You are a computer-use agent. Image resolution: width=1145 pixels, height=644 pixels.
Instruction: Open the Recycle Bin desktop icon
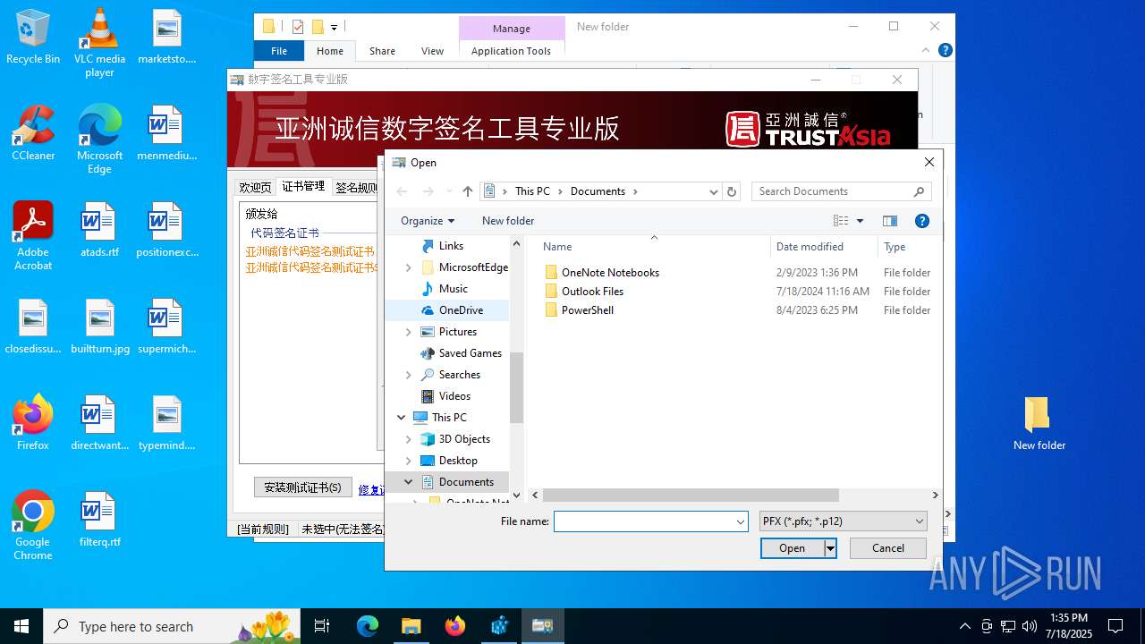[33, 38]
